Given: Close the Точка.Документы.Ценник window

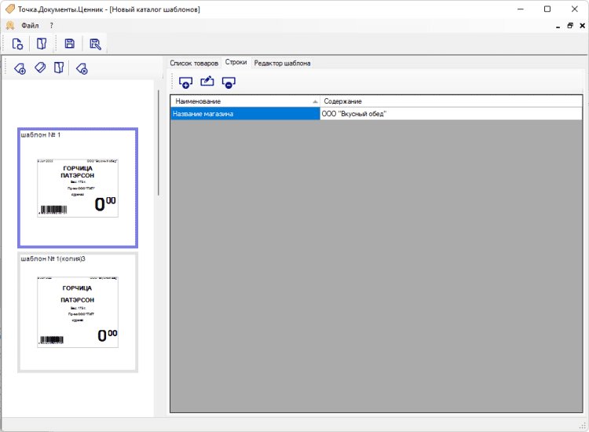Looking at the screenshot, I should tap(574, 9).
